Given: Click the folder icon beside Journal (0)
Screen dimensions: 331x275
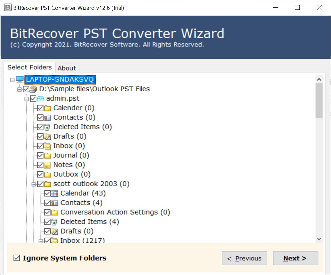Looking at the screenshot, I should pyautogui.click(x=48, y=156).
